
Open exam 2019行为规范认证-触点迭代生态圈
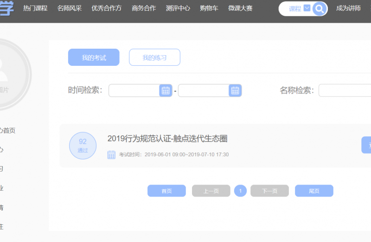(167, 139)
